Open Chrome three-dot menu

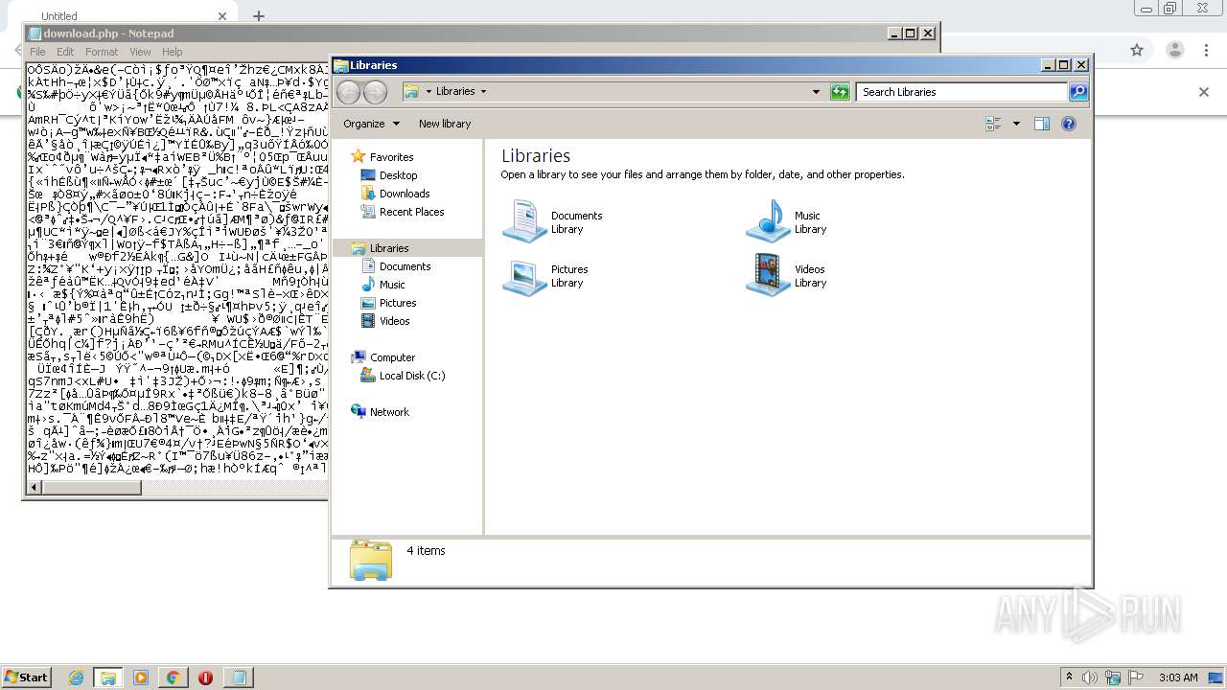(1205, 50)
